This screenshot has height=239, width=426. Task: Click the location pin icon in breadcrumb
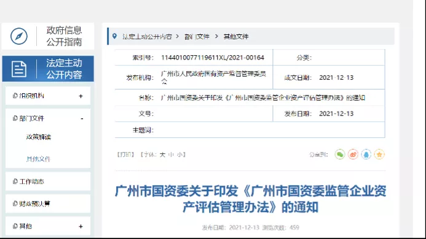115,36
